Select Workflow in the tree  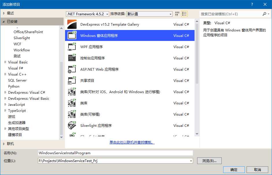click(22, 50)
